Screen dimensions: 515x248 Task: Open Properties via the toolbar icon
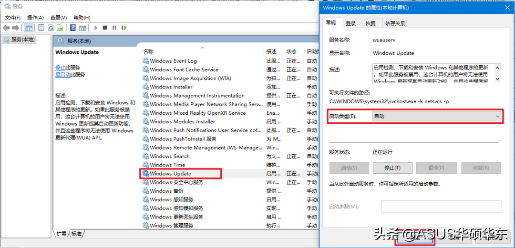[x=41, y=28]
